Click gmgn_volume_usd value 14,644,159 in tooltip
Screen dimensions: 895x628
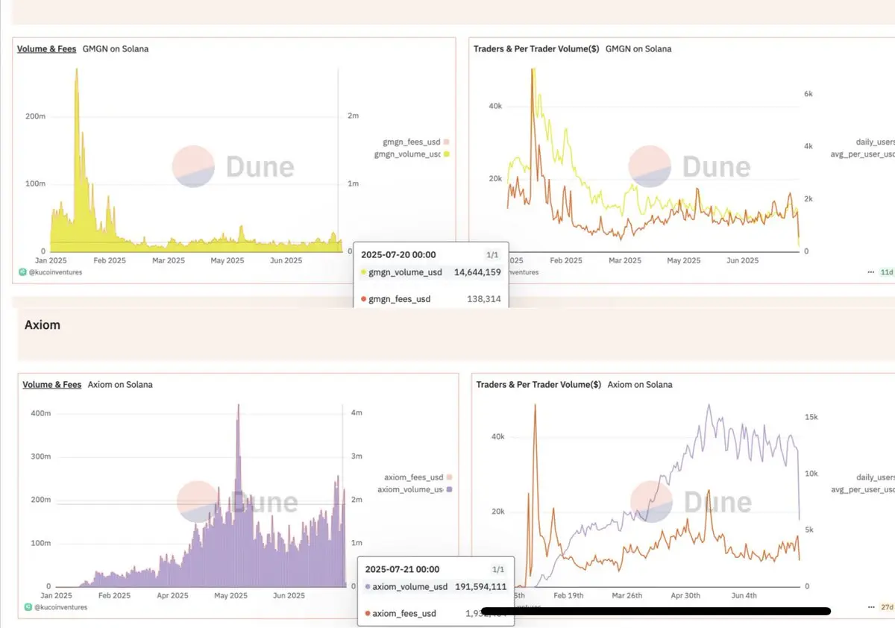click(x=477, y=272)
